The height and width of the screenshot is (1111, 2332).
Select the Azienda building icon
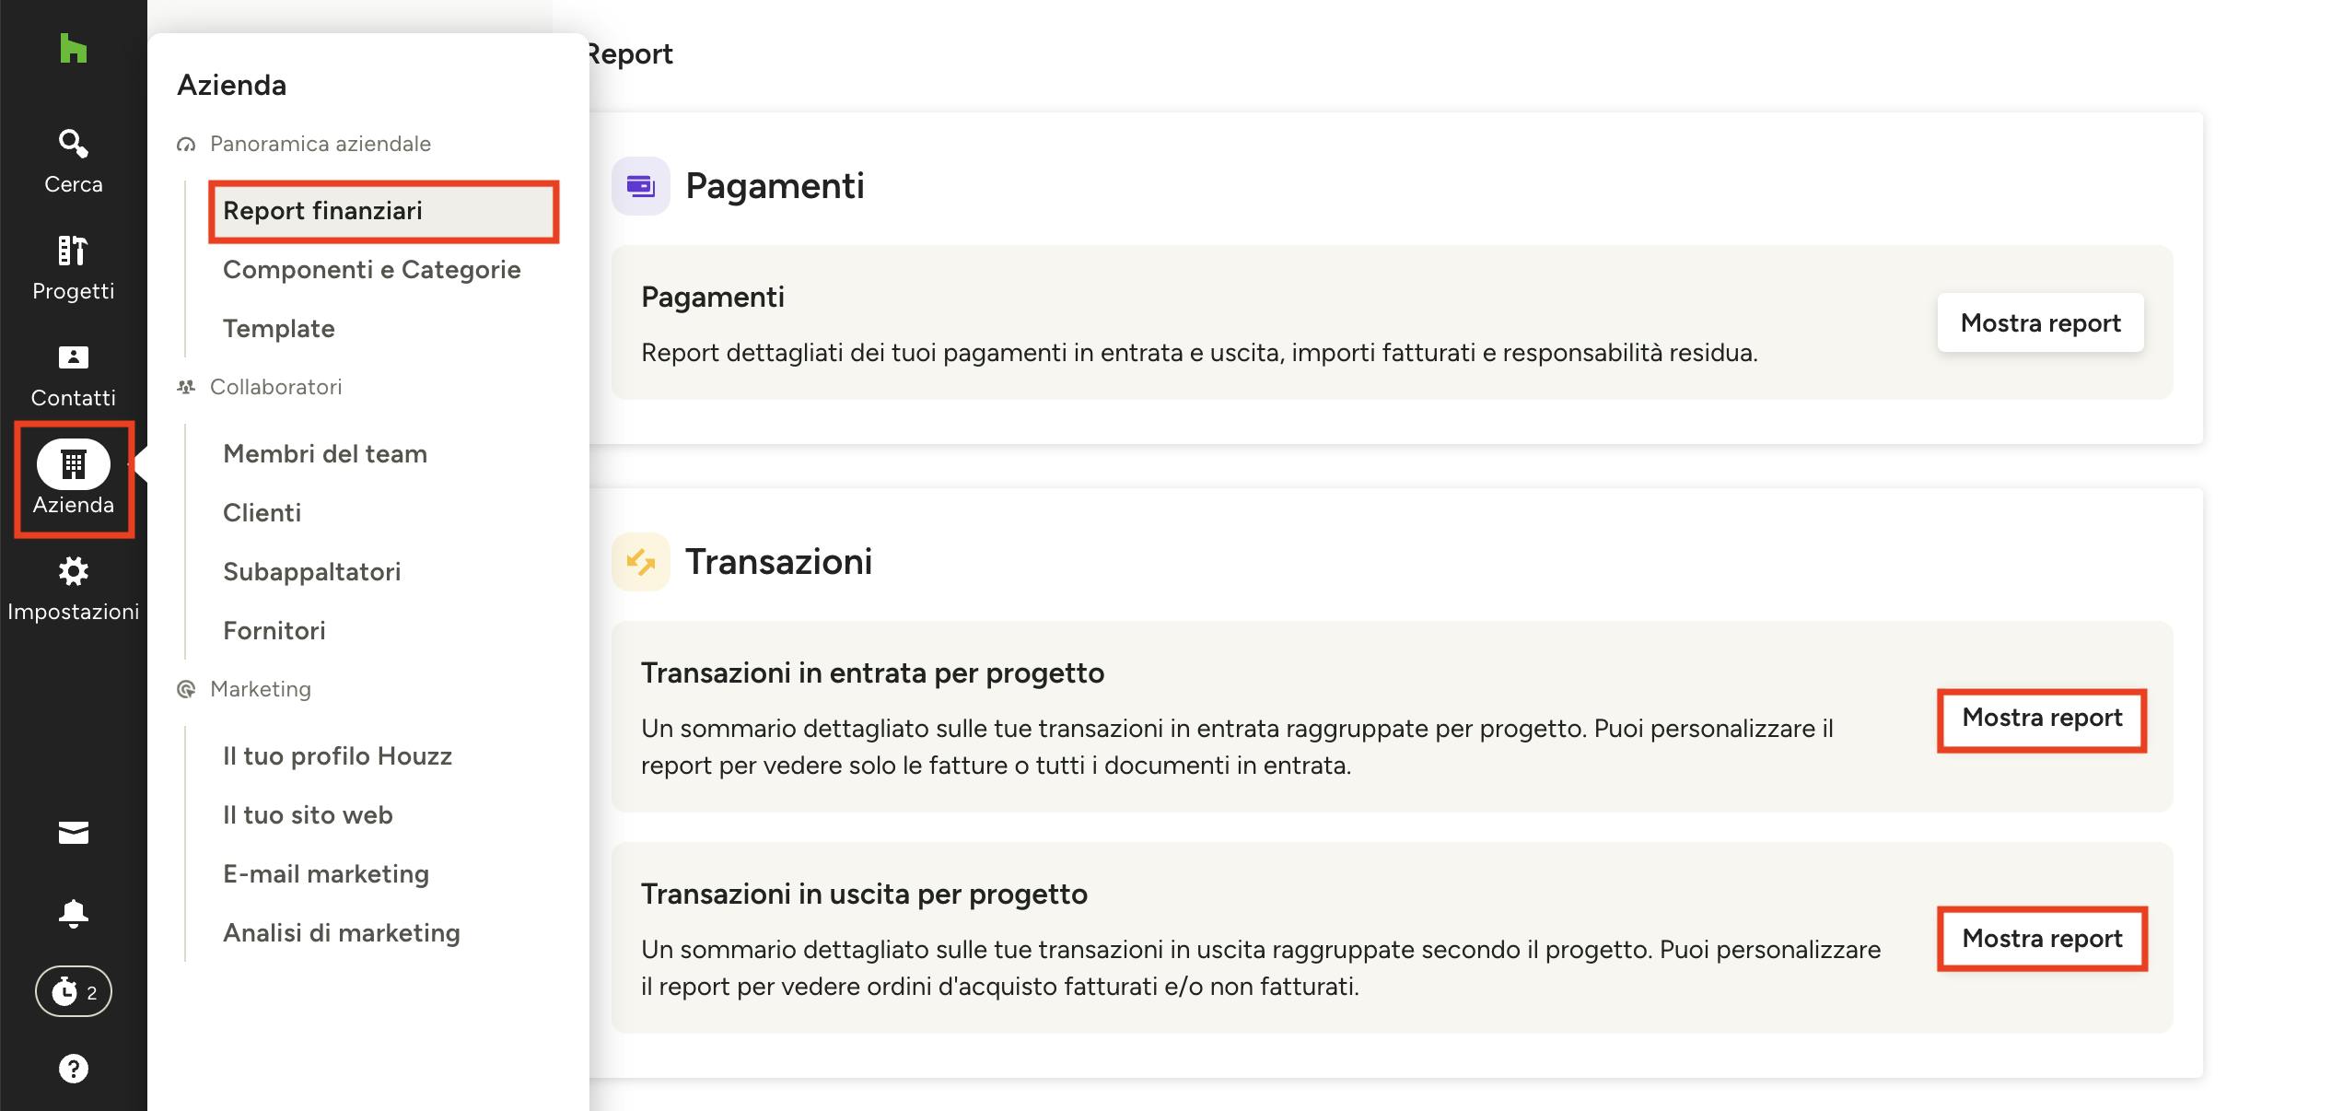[x=74, y=463]
